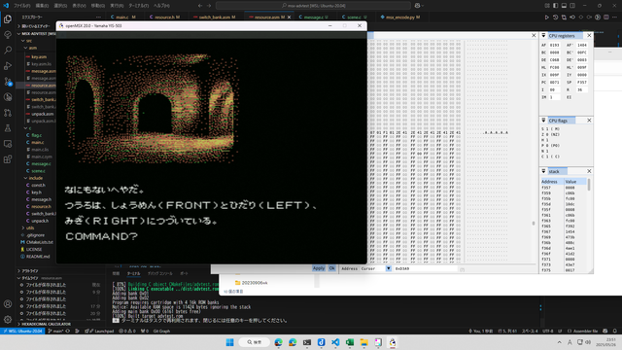Open the Source Control view icon
The width and height of the screenshot is (622, 350).
(8, 82)
